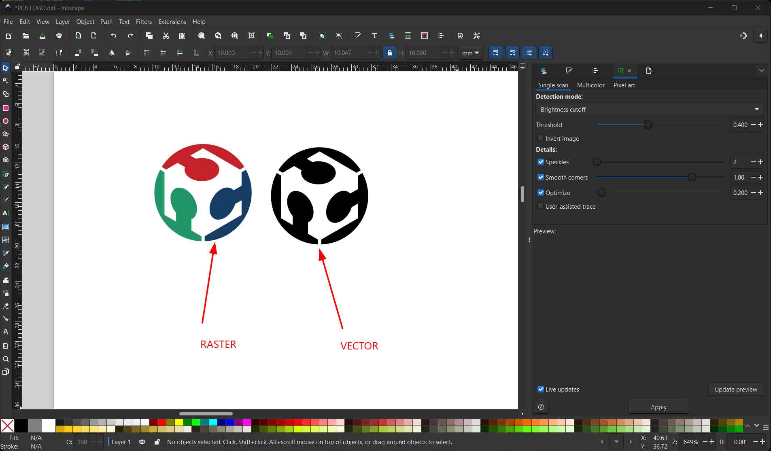This screenshot has height=451, width=771.
Task: Expand the commands bar arrow button
Action: (760, 36)
